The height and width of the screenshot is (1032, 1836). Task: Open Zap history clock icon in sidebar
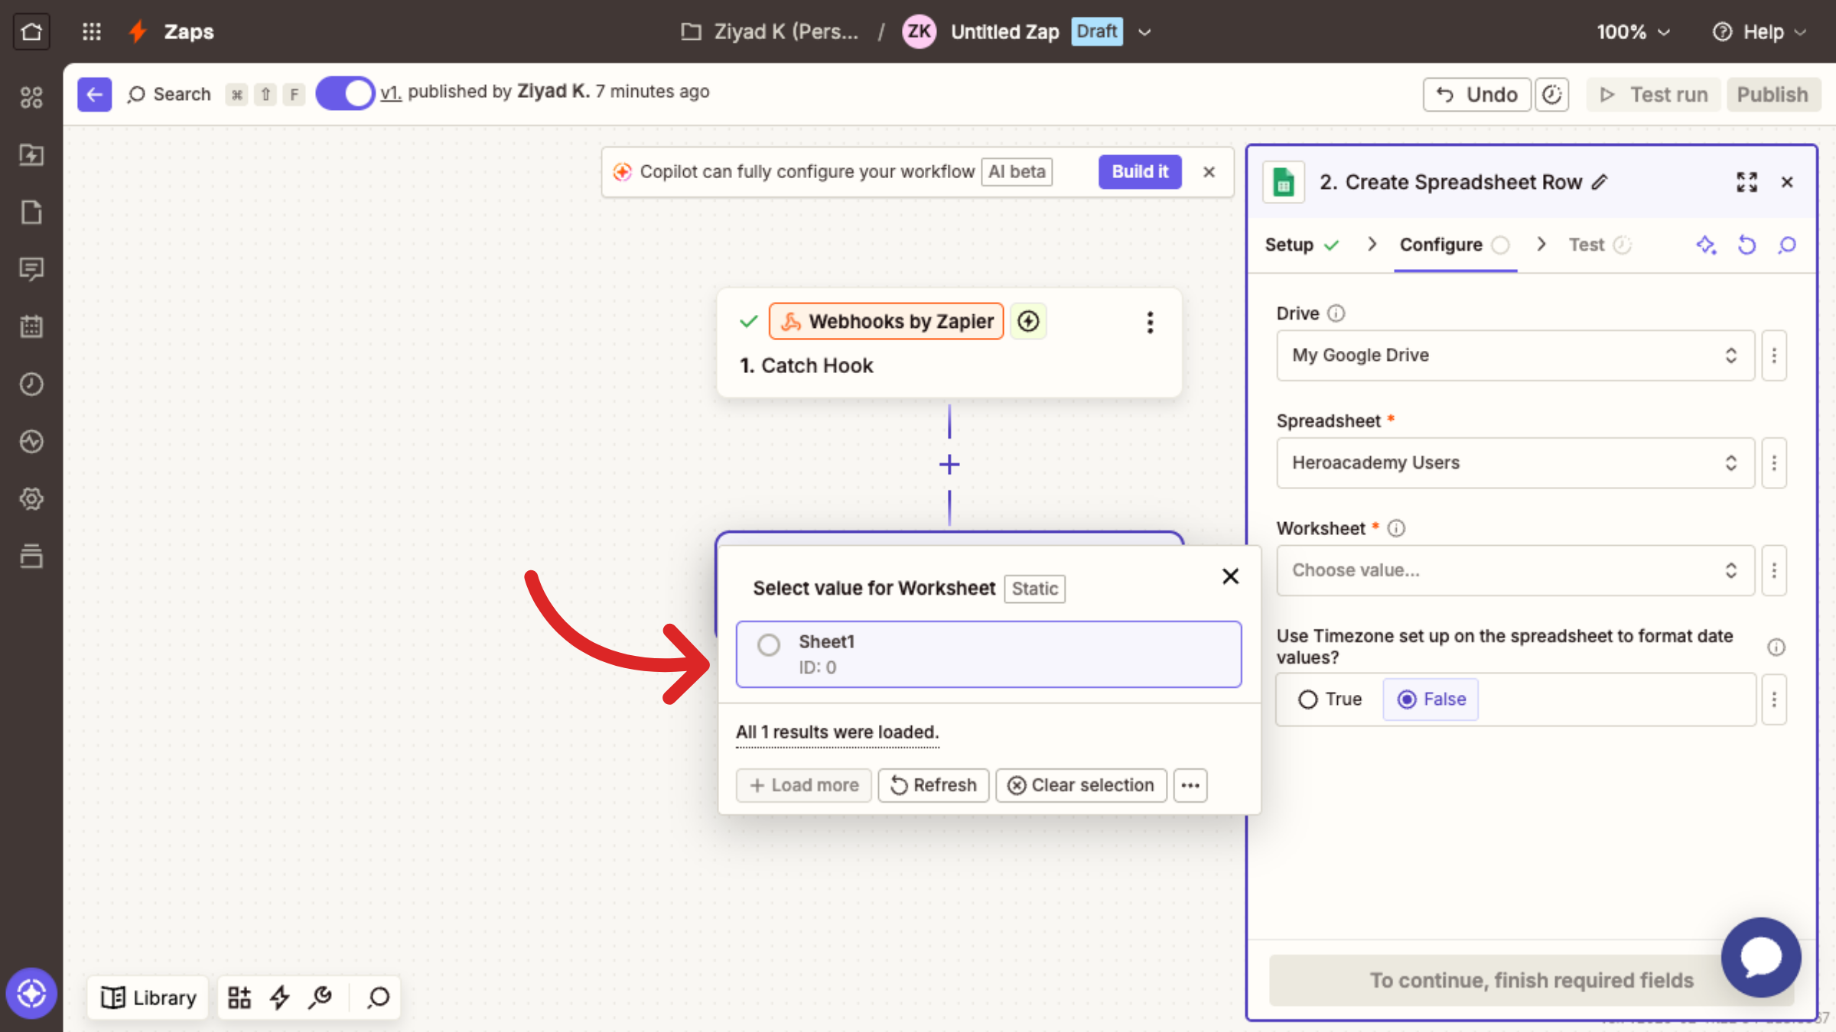pos(31,384)
